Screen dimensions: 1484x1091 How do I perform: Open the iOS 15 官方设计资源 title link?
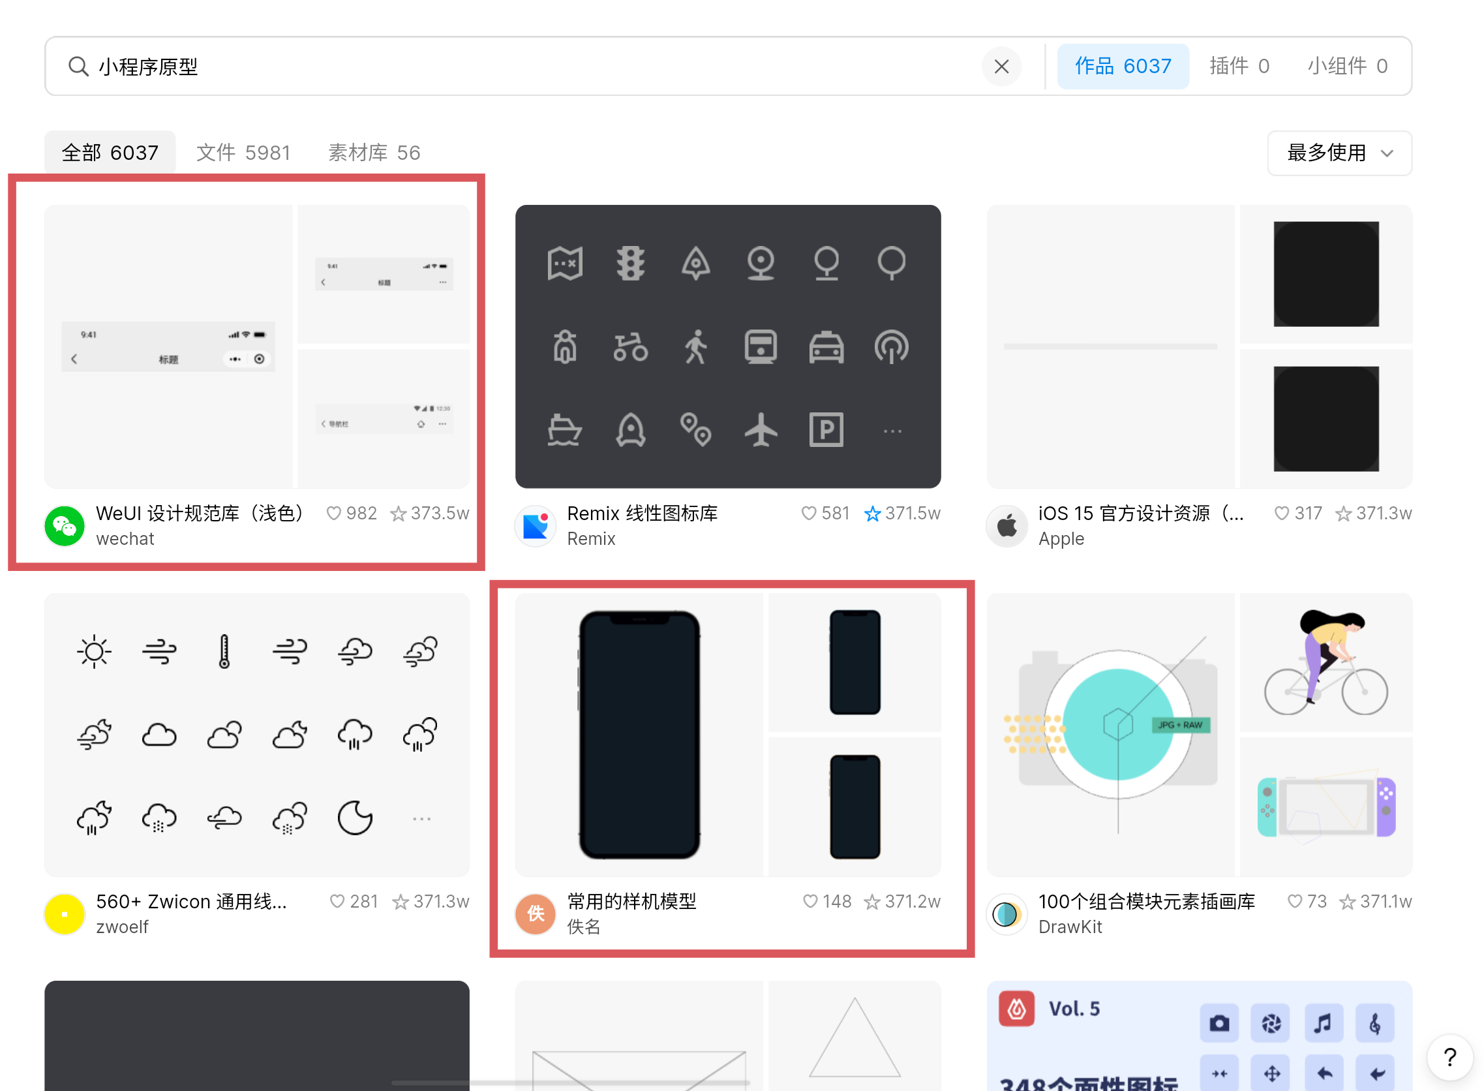pos(1142,513)
